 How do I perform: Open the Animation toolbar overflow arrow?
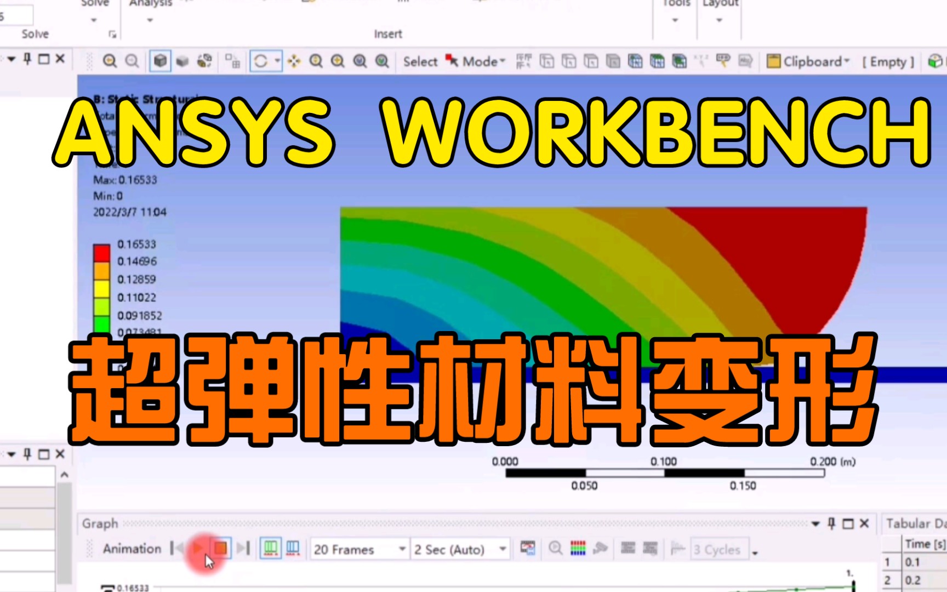(x=755, y=553)
